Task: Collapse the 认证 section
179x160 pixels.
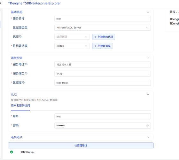Action: [148, 94]
